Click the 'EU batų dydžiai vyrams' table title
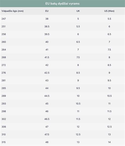The height and width of the screenshot is (146, 125). (x=62, y=4)
